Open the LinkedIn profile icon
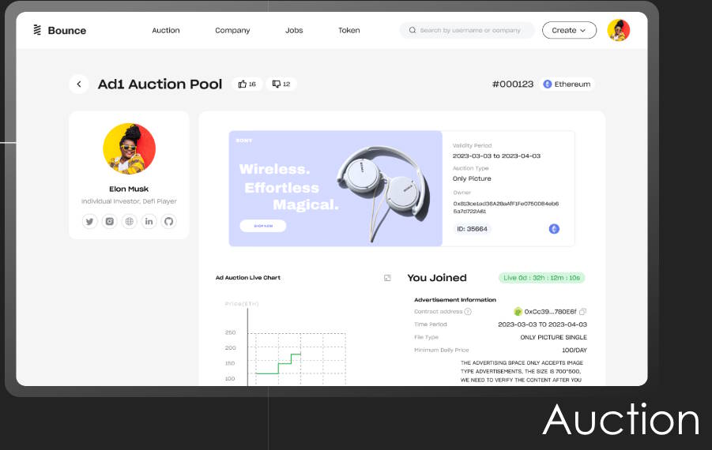The image size is (712, 450). [x=149, y=221]
